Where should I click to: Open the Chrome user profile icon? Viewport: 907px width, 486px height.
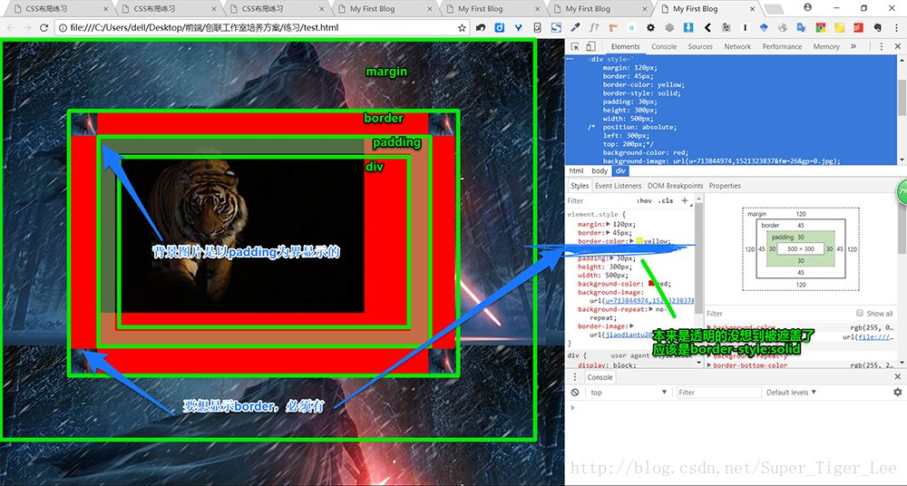(808, 7)
